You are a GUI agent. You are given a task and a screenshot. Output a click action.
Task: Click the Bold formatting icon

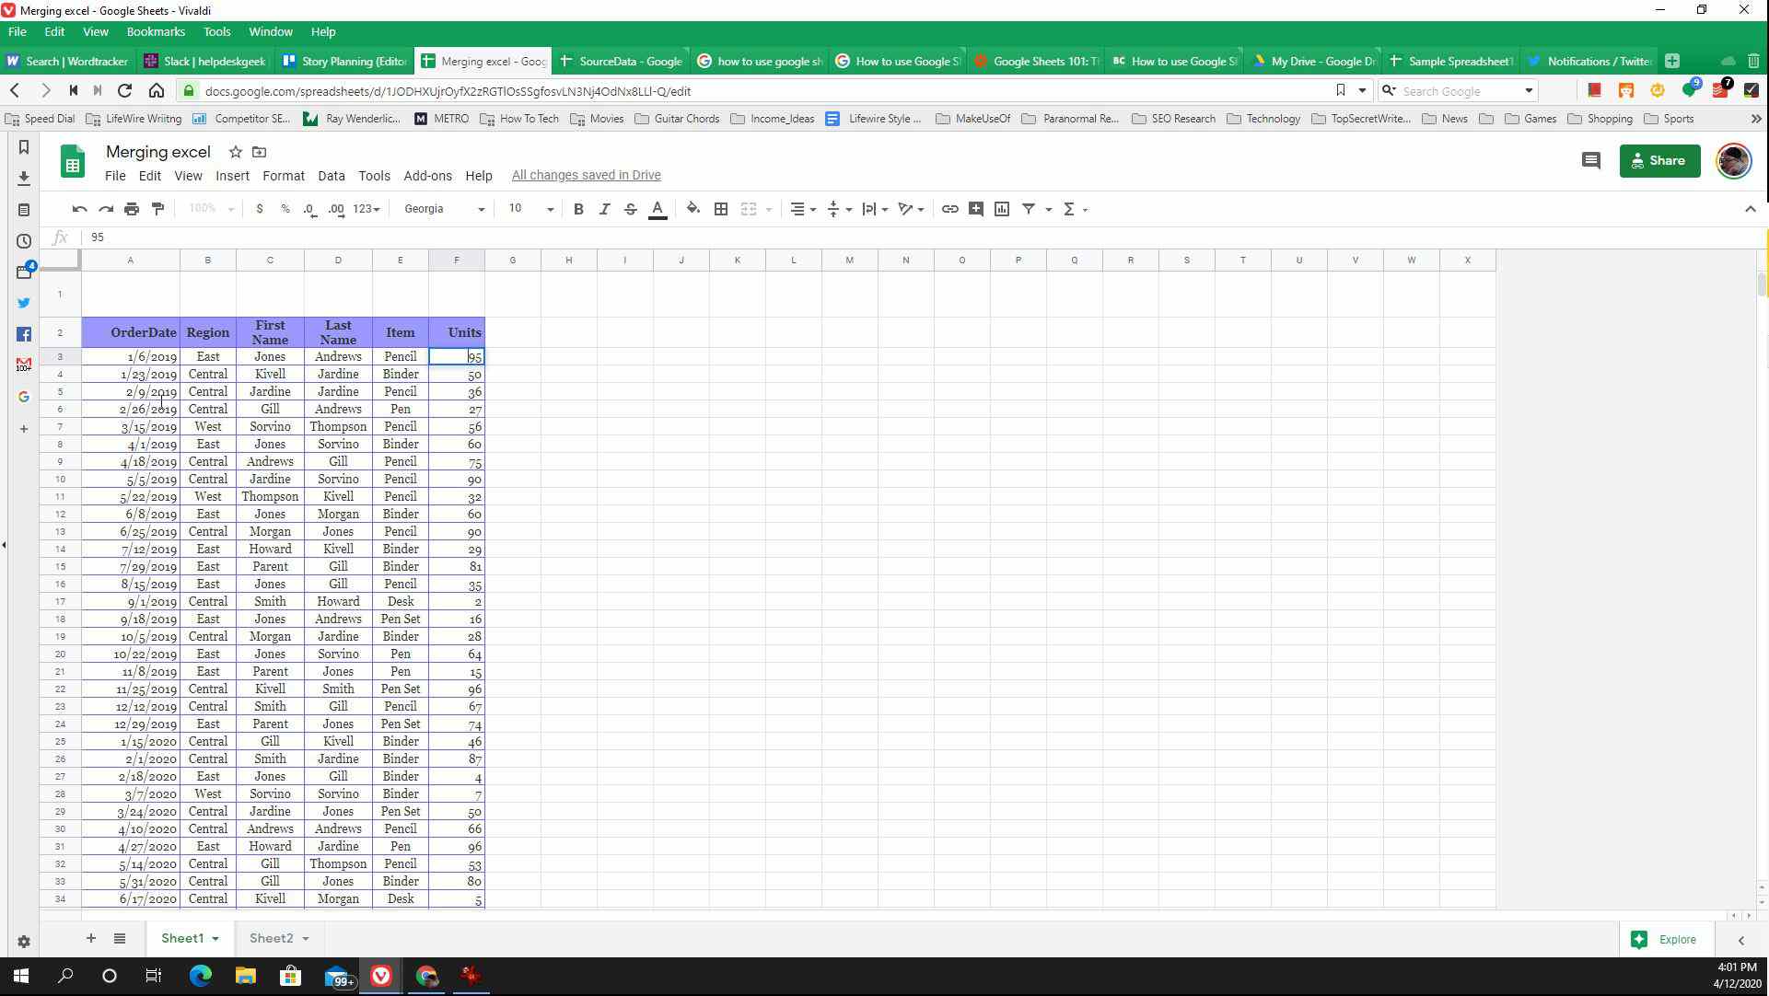click(x=579, y=209)
